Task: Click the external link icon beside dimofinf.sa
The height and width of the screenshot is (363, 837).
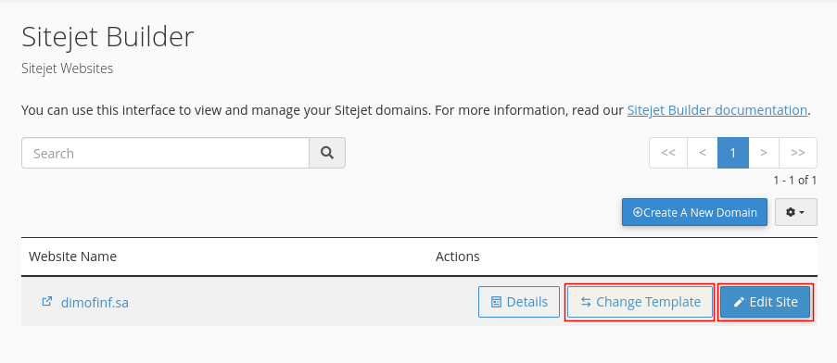Action: [x=47, y=302]
